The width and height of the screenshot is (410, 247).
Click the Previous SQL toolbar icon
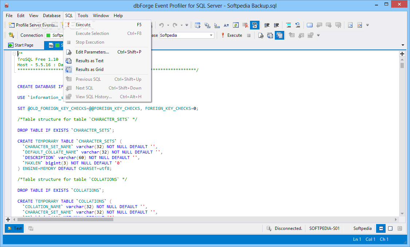(292, 35)
